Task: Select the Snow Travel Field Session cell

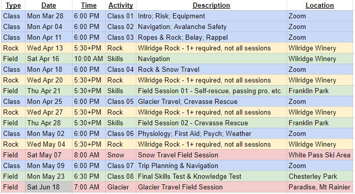Action: 211,155
